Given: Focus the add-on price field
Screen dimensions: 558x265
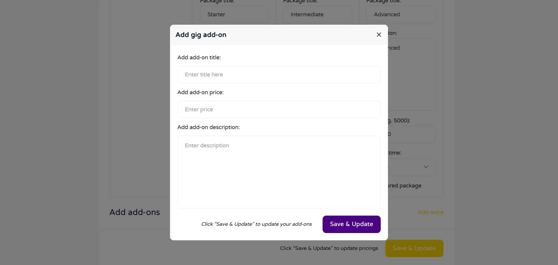Looking at the screenshot, I should (279, 110).
